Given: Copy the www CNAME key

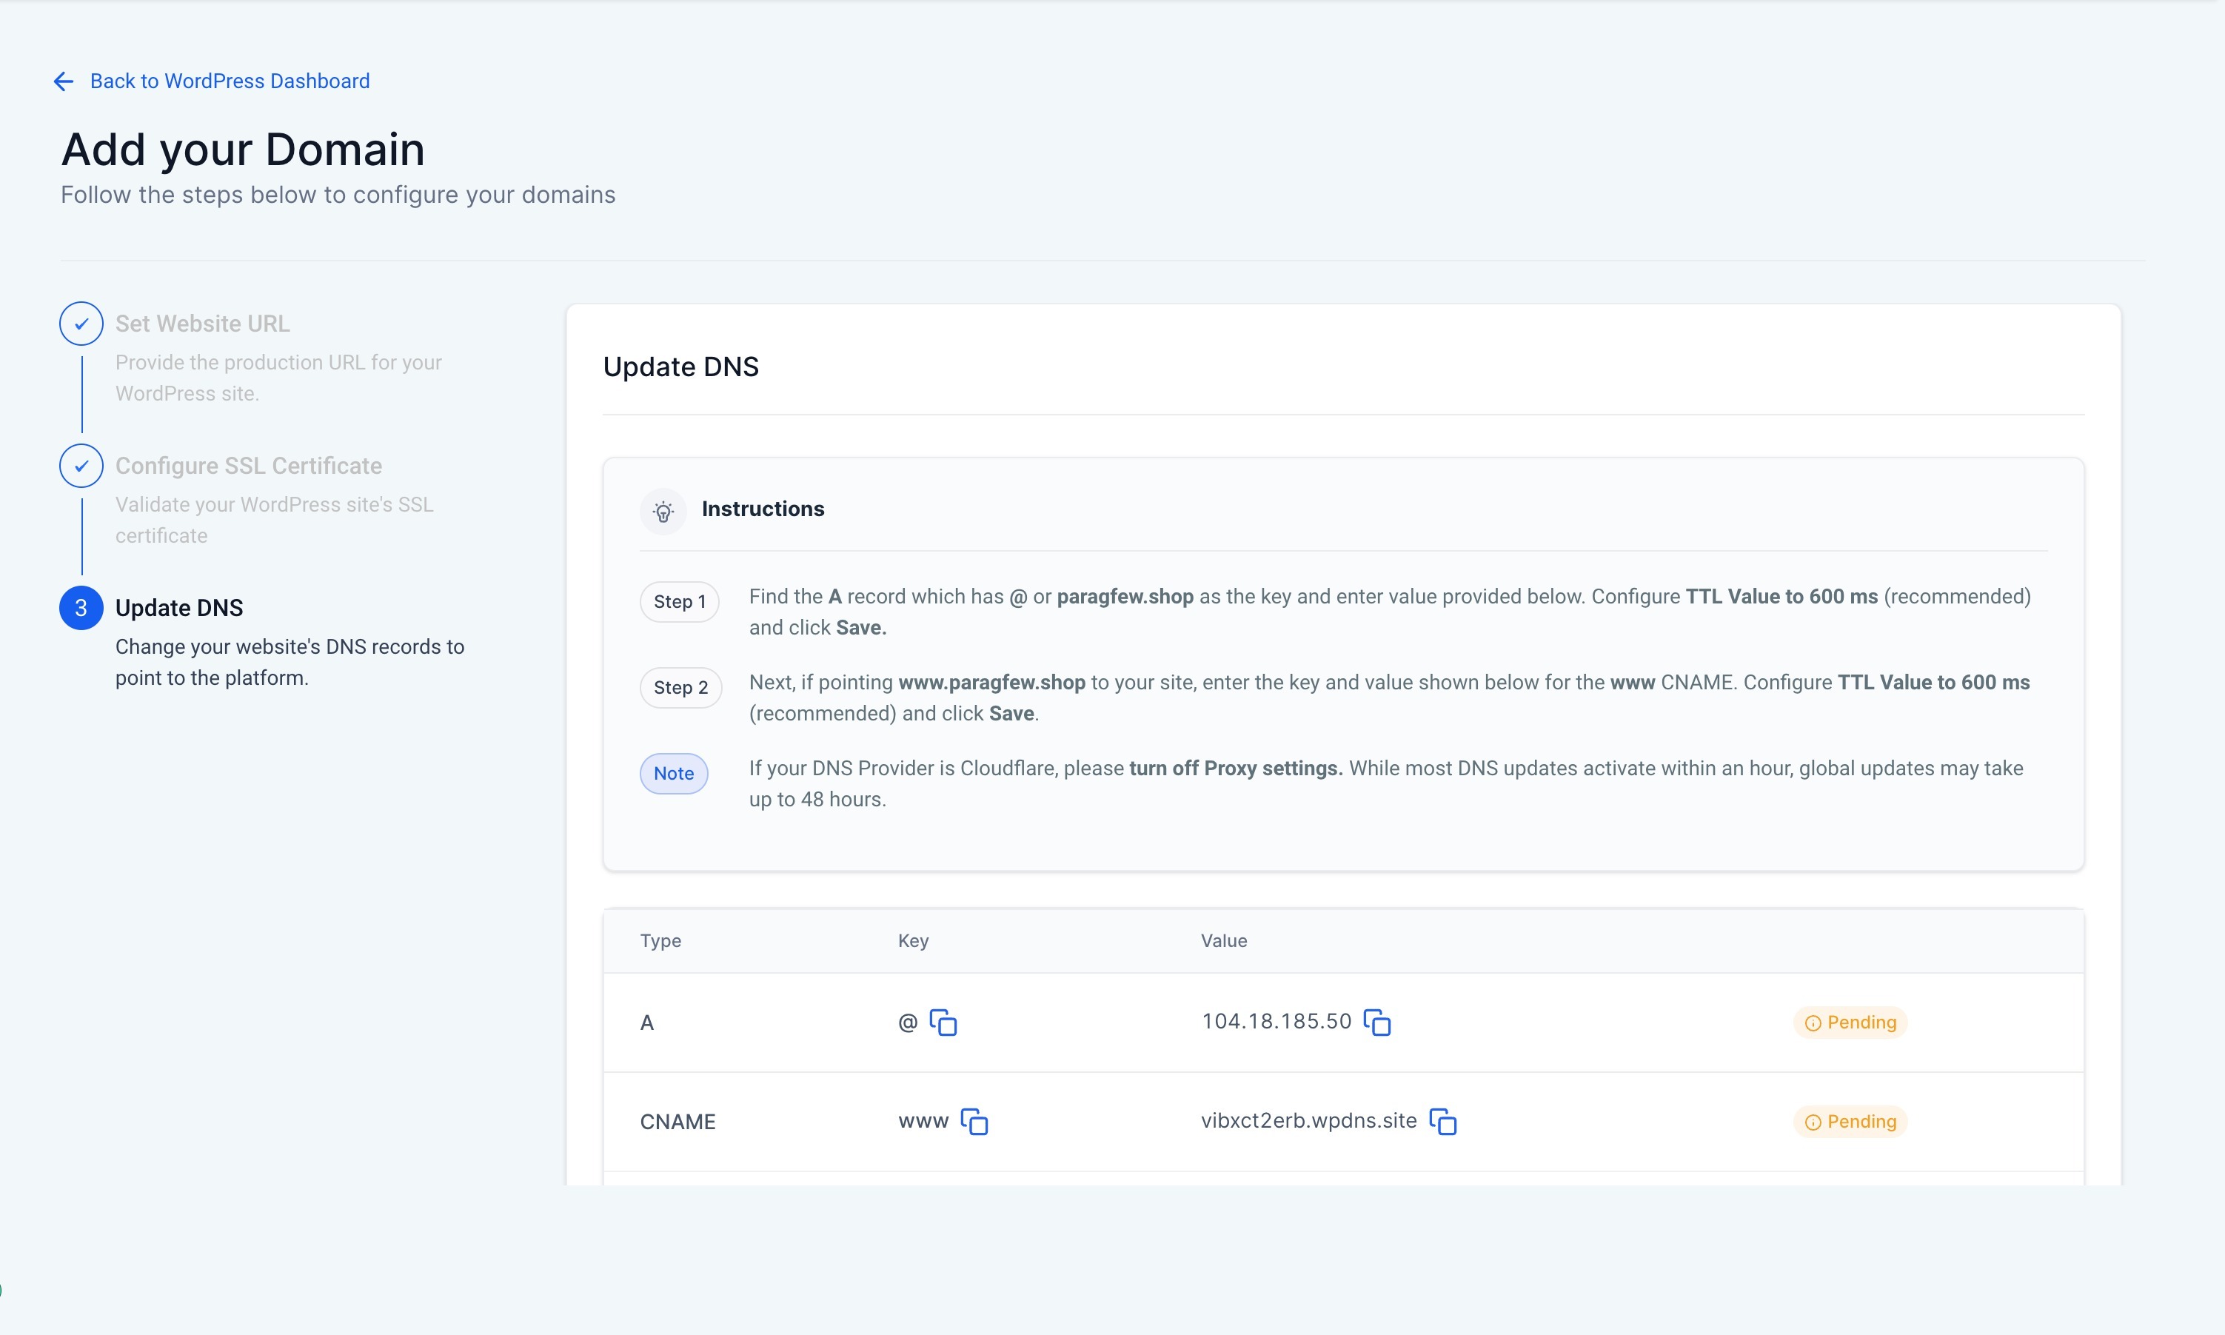Looking at the screenshot, I should pyautogui.click(x=974, y=1122).
